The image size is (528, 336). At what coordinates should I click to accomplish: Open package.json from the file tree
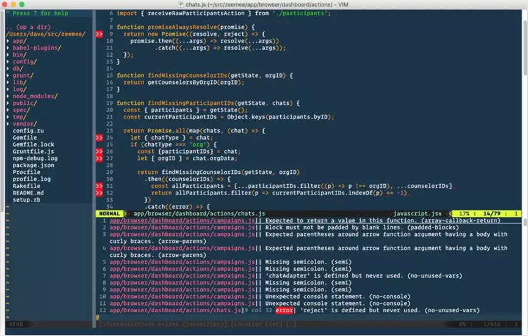click(34, 165)
